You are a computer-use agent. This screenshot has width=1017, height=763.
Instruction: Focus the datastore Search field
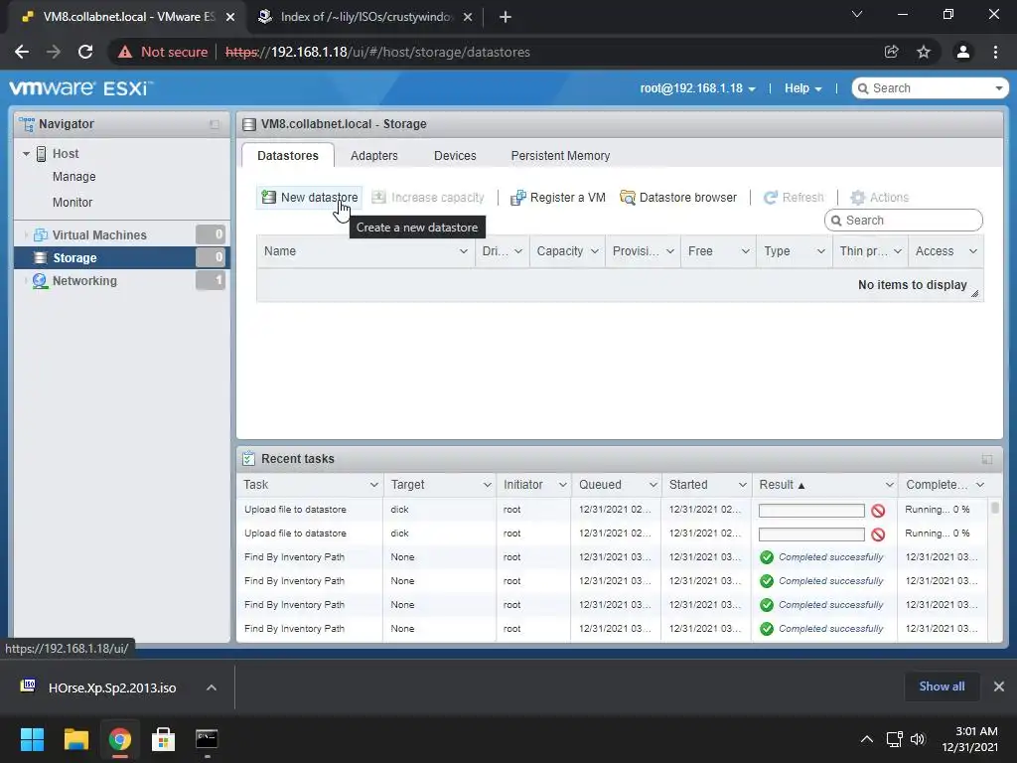[x=904, y=221]
